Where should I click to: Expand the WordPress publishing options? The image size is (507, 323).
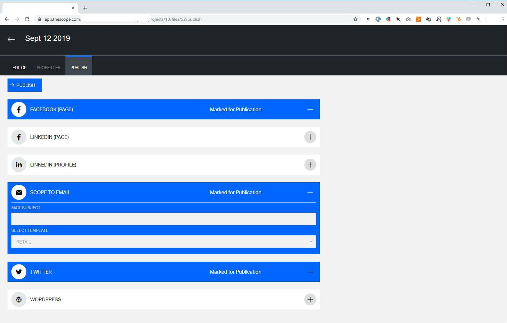[x=310, y=299]
